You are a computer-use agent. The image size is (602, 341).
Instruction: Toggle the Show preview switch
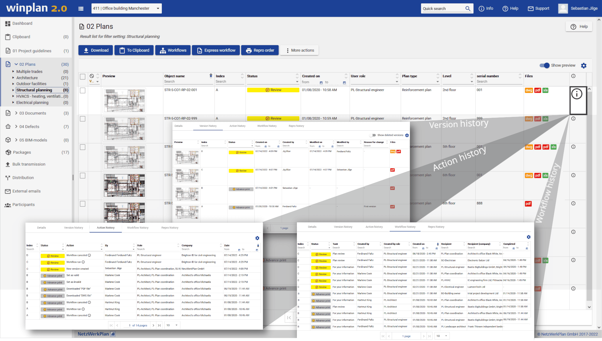point(545,65)
